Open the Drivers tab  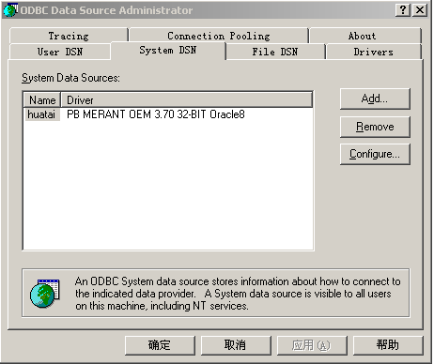coord(374,52)
